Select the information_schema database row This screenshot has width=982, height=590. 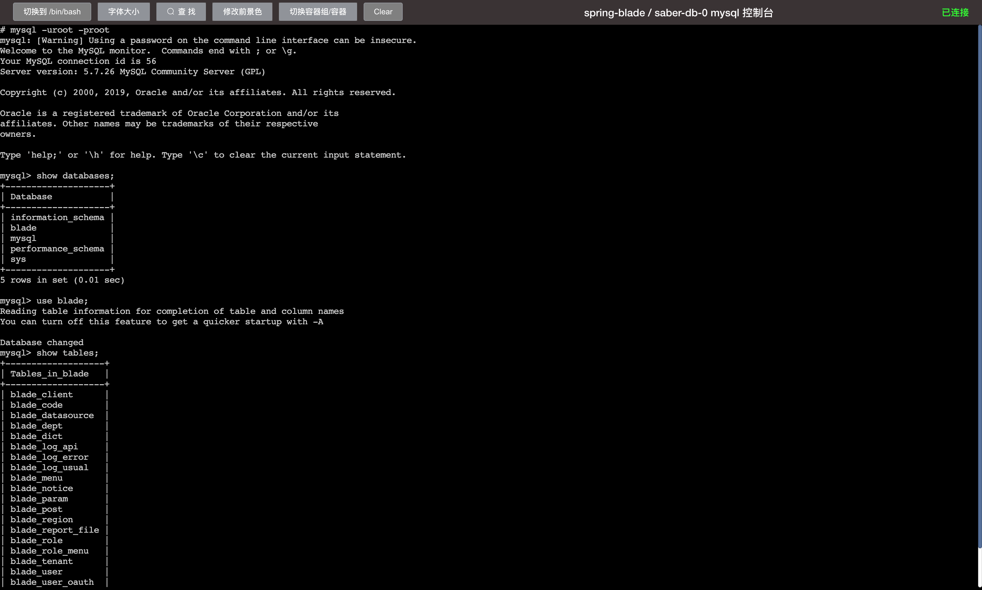click(57, 218)
